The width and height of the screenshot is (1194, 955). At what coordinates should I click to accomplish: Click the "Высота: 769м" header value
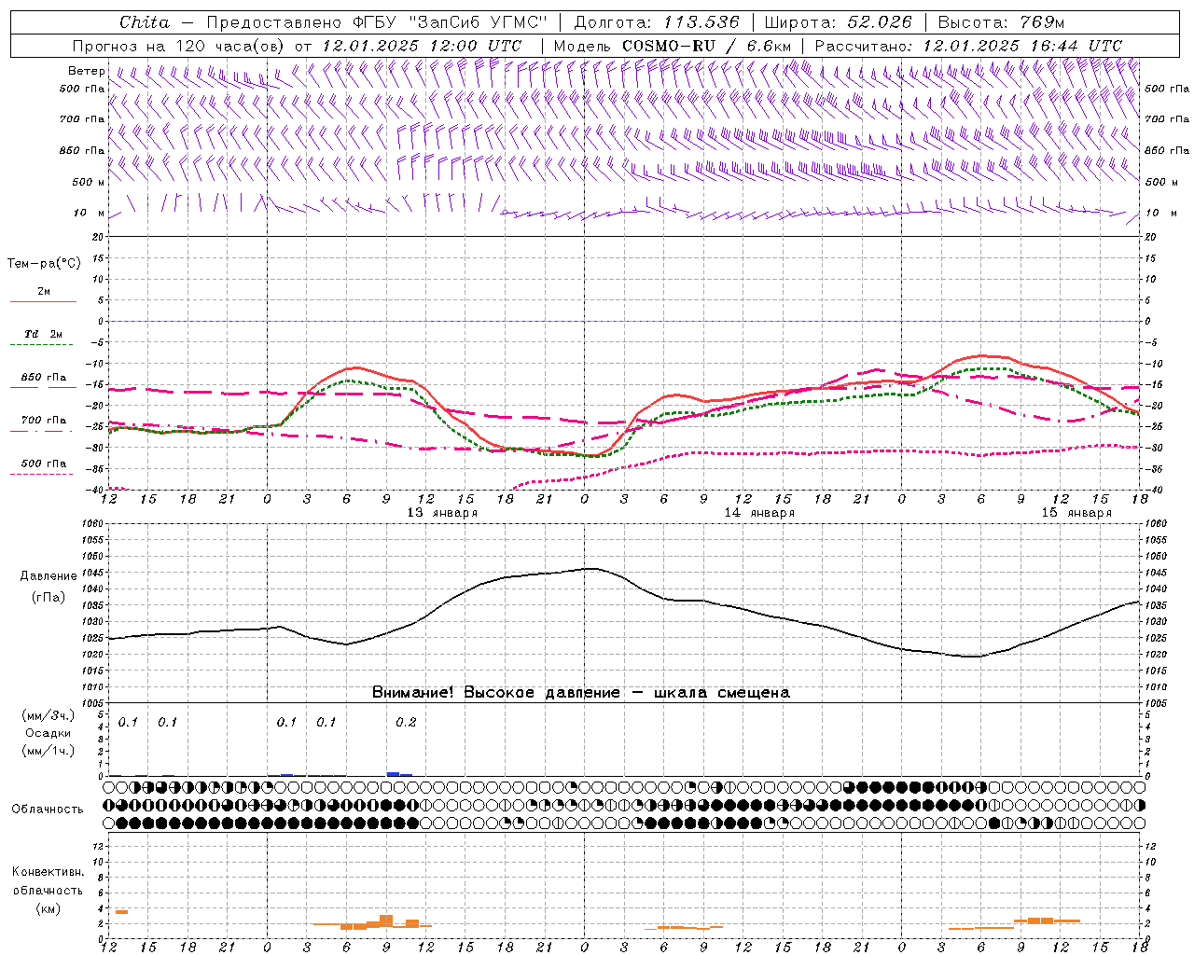1001,22
